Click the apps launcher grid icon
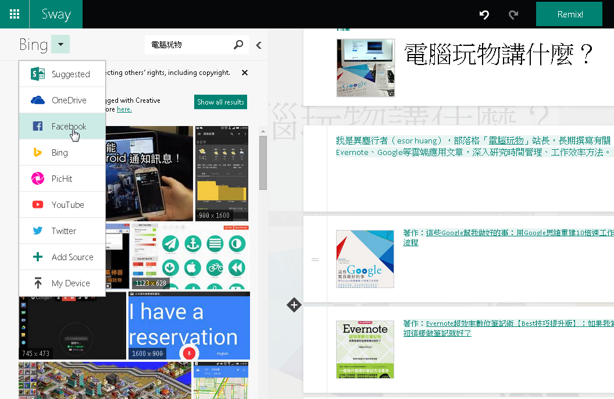This screenshot has width=614, height=399. point(15,14)
